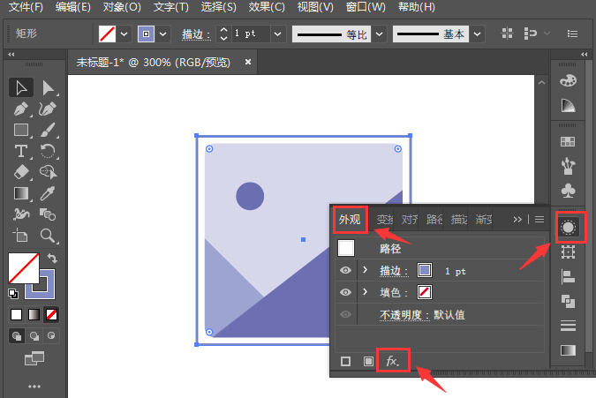Screen dimensions: 596x398
Task: Open the Align panel dock icon
Action: [x=568, y=277]
